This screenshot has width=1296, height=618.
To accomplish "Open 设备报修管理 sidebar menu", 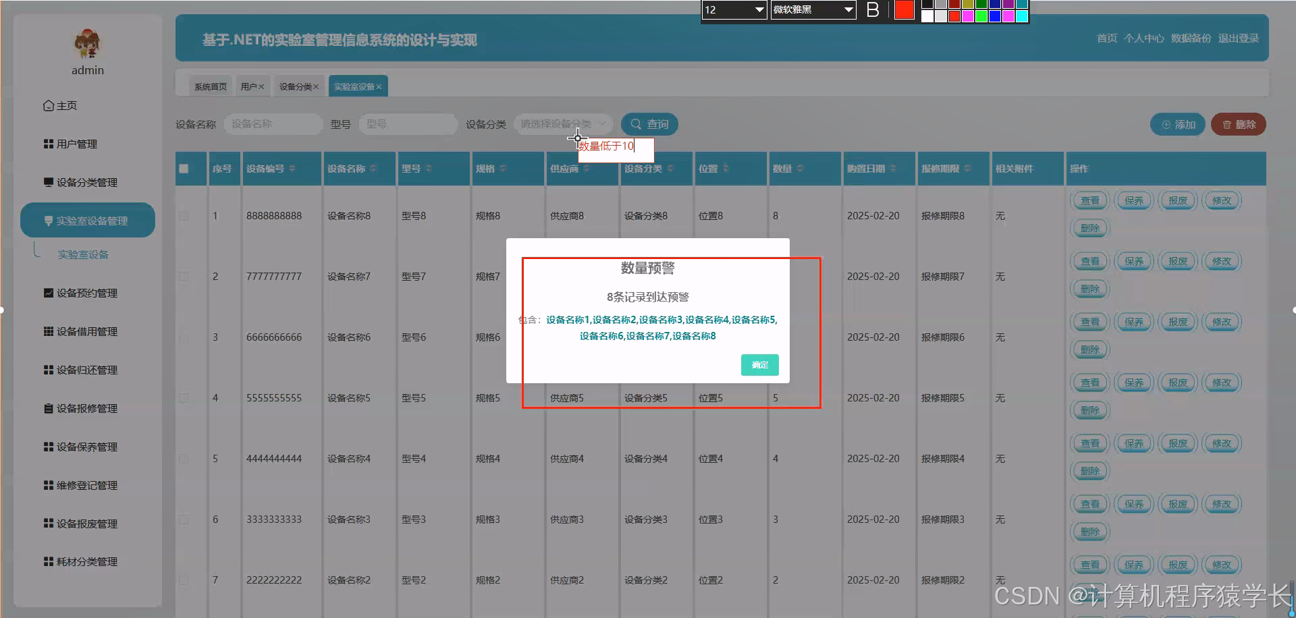I will click(x=80, y=408).
